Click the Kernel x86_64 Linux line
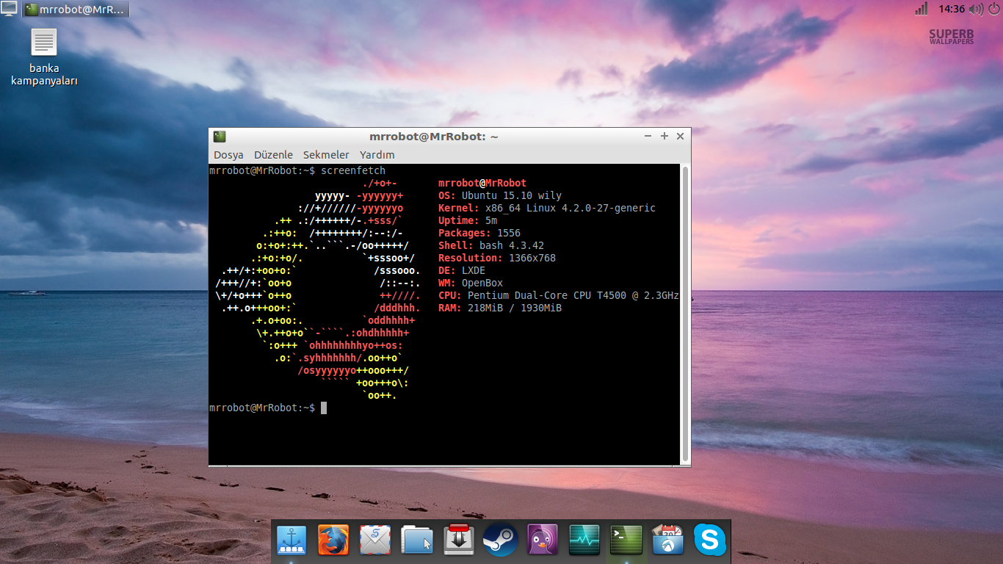 [x=547, y=209]
